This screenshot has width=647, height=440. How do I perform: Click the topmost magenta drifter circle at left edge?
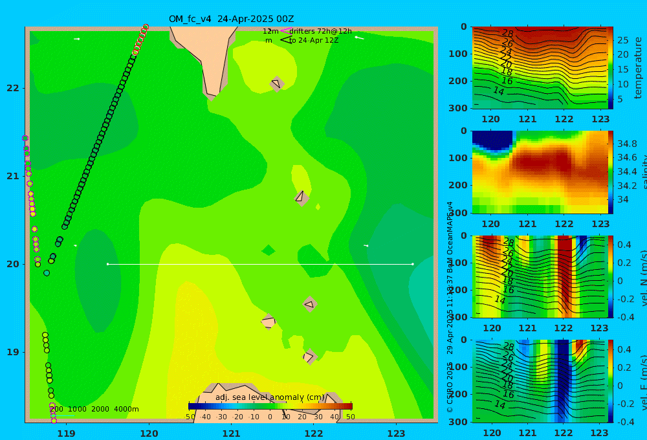(x=25, y=138)
